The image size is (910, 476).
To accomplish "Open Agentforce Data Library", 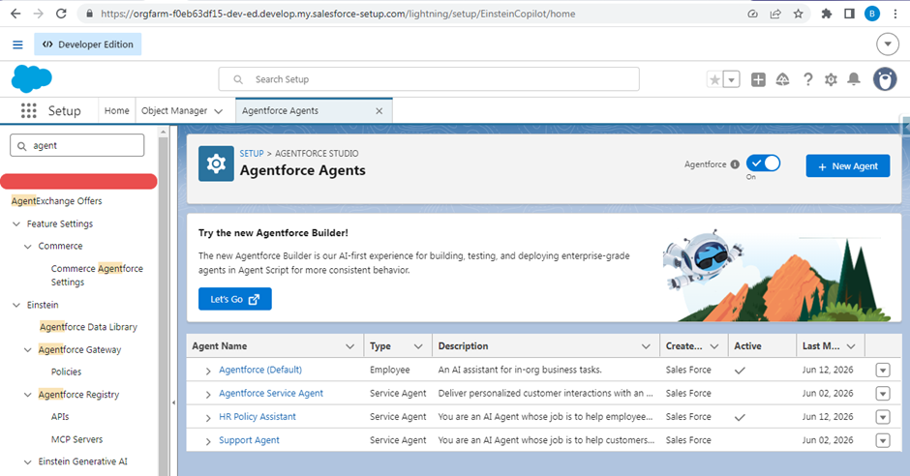I will pos(88,327).
